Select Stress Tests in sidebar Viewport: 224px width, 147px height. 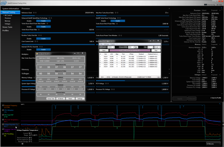(7, 27)
